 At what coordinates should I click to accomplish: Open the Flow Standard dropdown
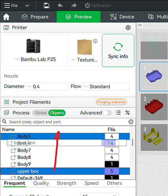click(x=105, y=87)
